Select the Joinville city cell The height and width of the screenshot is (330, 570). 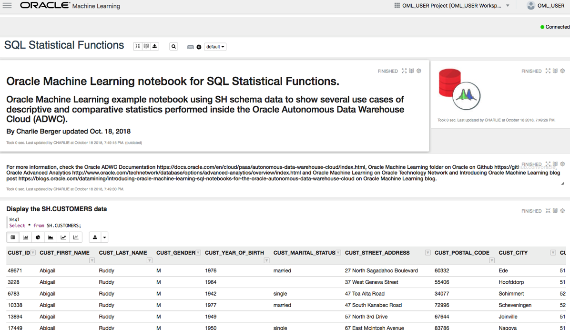pos(508,317)
